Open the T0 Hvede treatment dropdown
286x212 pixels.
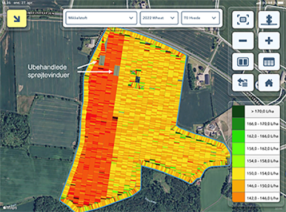coord(200,18)
